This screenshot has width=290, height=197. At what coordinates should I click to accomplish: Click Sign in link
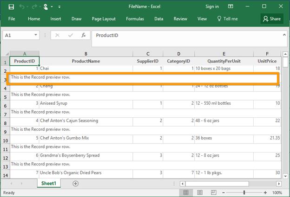pyautogui.click(x=212, y=6)
